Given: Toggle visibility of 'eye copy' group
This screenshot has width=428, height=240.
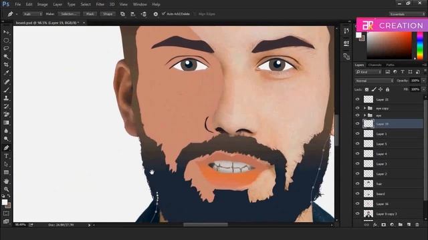Looking at the screenshot, I should click(x=357, y=108).
